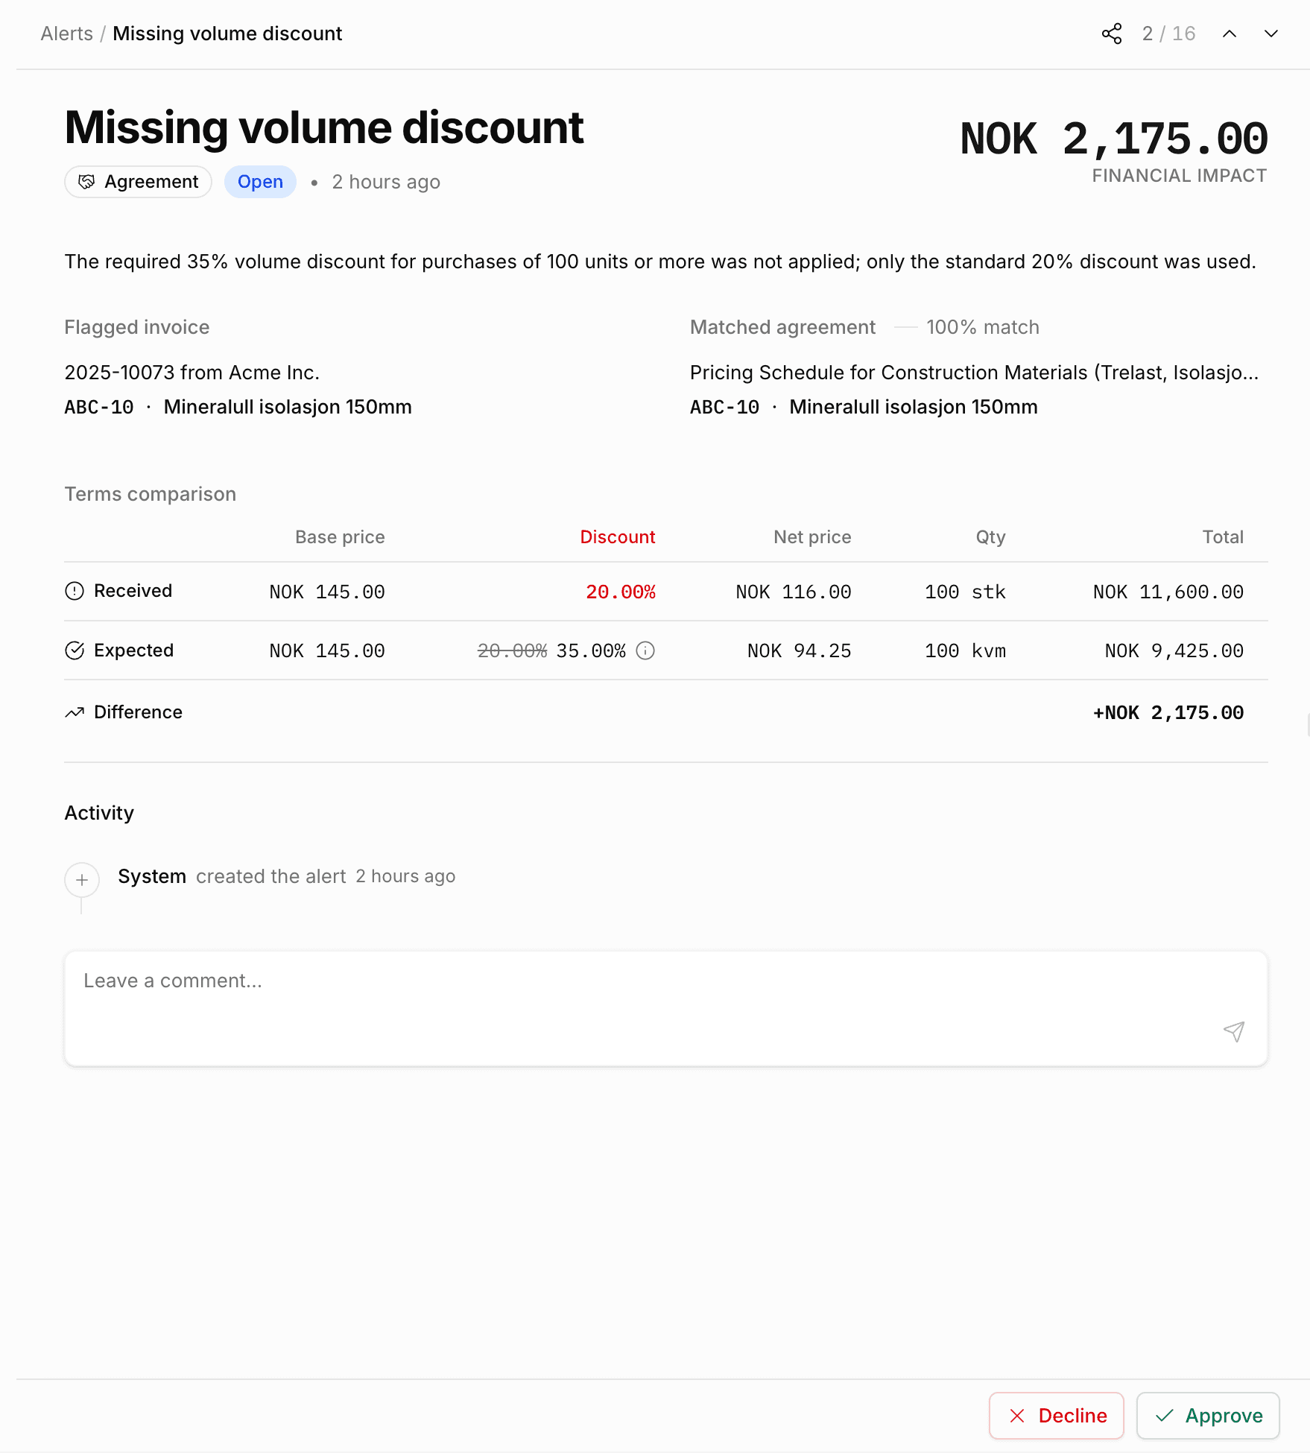This screenshot has width=1310, height=1453.
Task: Send the comment via paper plane icon
Action: (1233, 1032)
